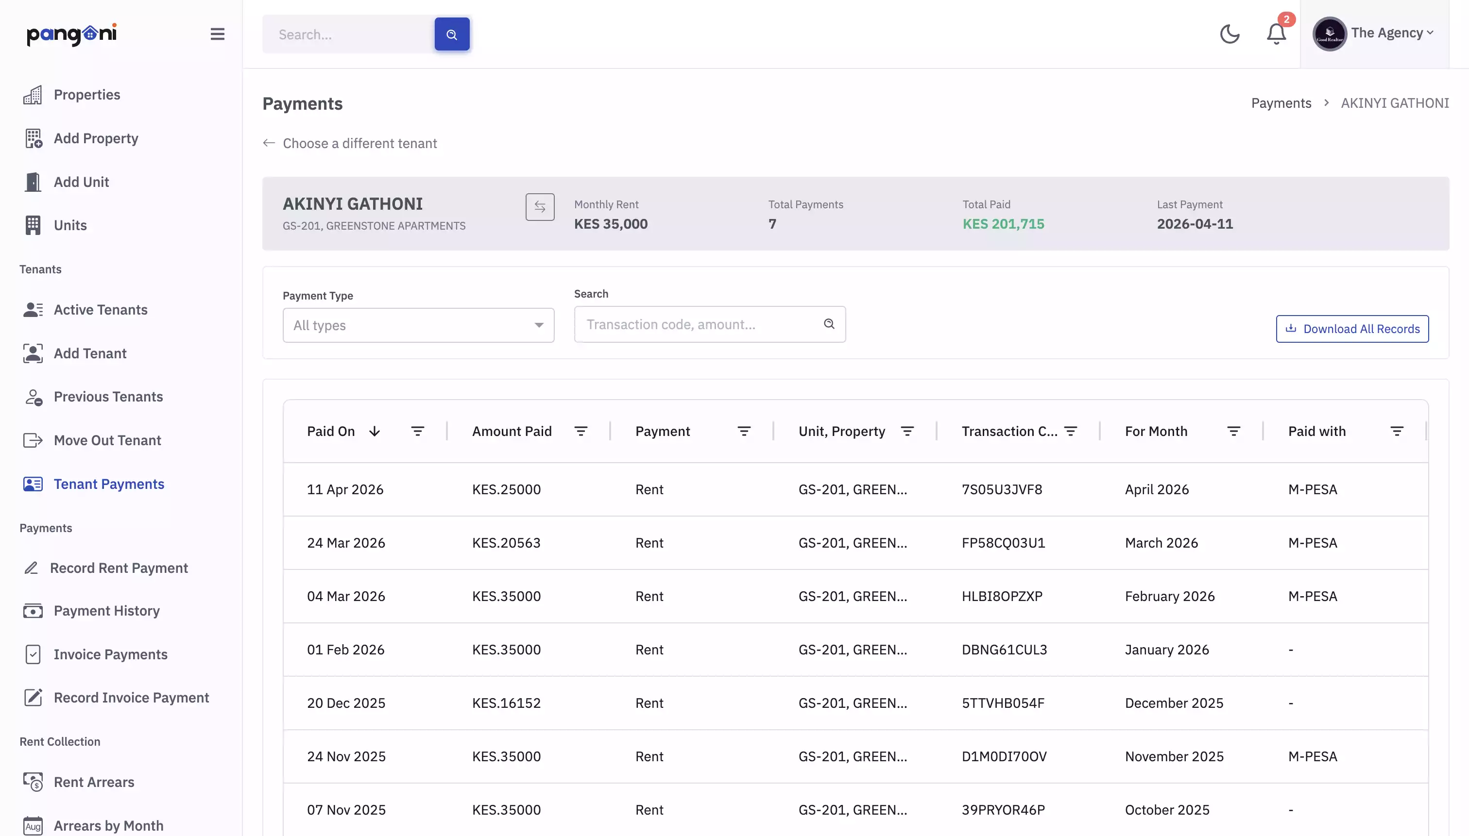
Task: Click the blue search magnifier button
Action: tap(452, 34)
